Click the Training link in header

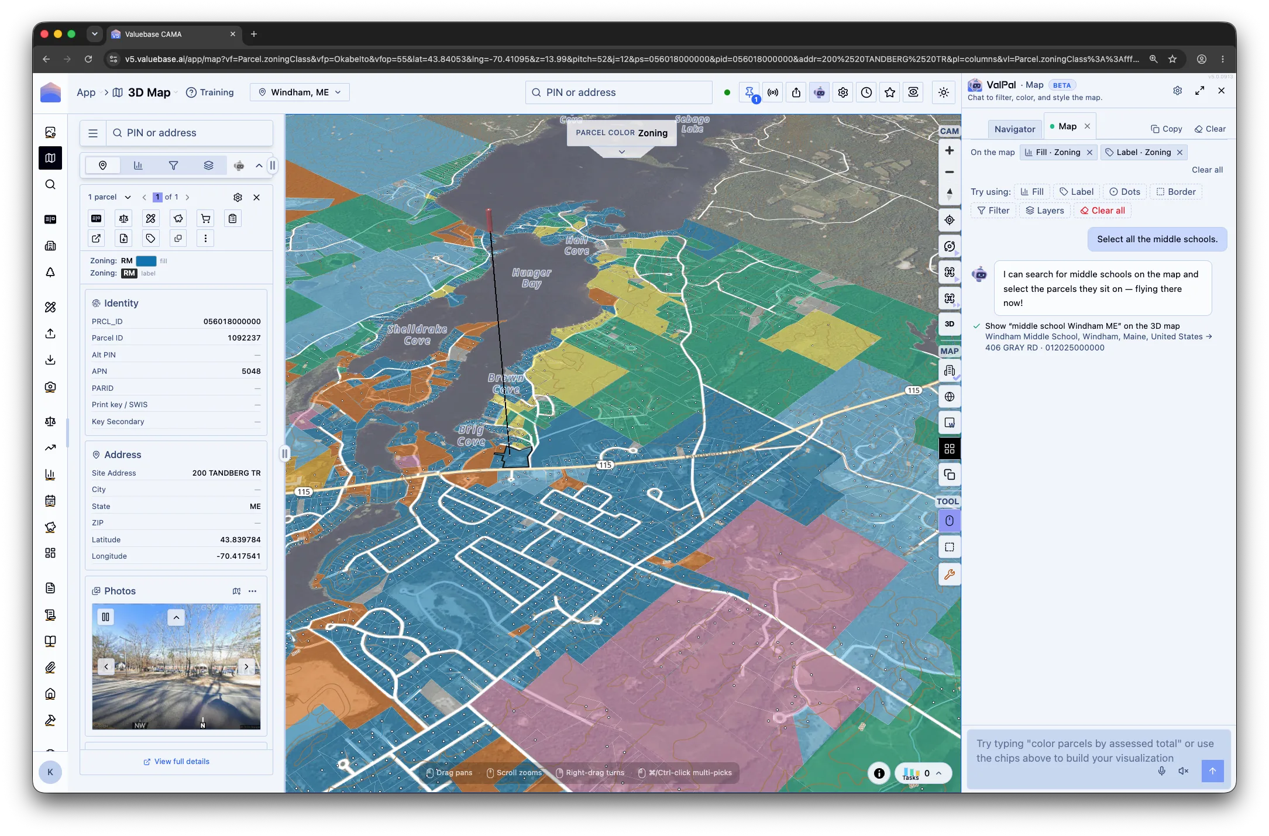(x=209, y=92)
